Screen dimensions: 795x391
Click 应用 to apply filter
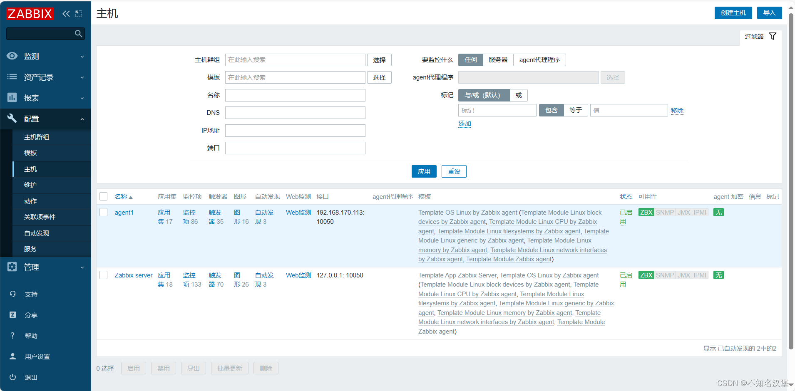[424, 171]
